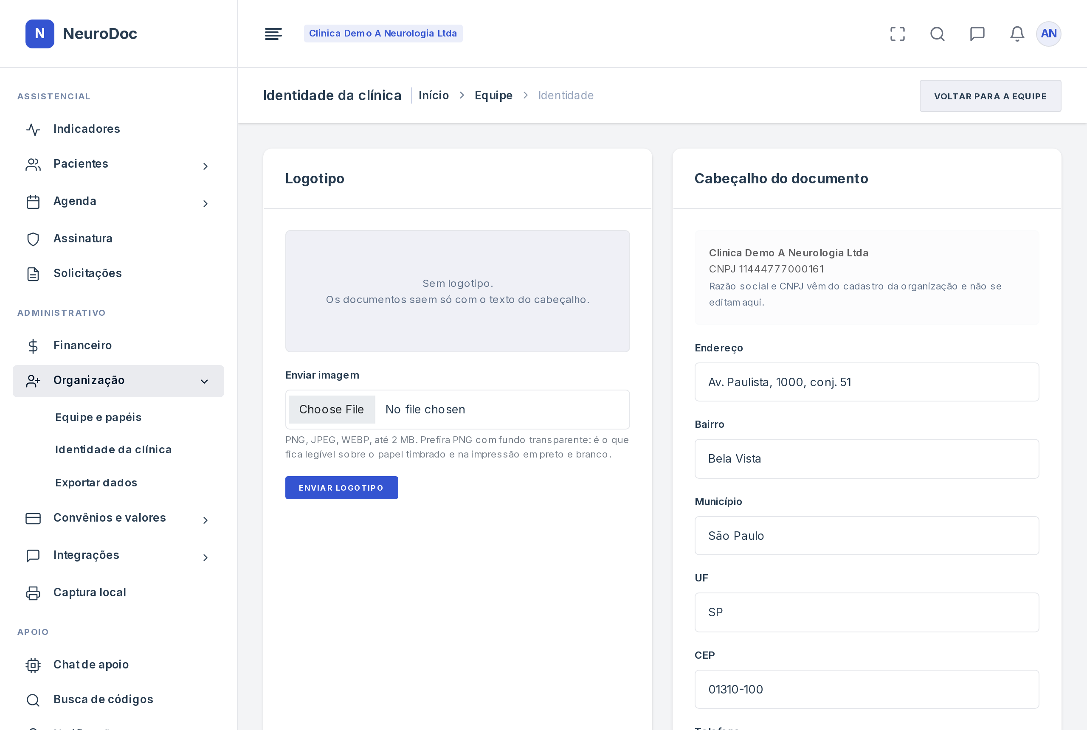Click the Choose File button

[332, 409]
